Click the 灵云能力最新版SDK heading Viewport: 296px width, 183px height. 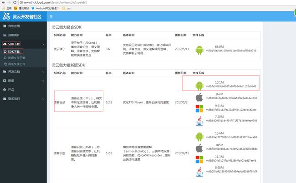click(68, 65)
